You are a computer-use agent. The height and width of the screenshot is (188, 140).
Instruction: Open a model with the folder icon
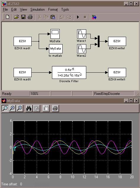16,17
